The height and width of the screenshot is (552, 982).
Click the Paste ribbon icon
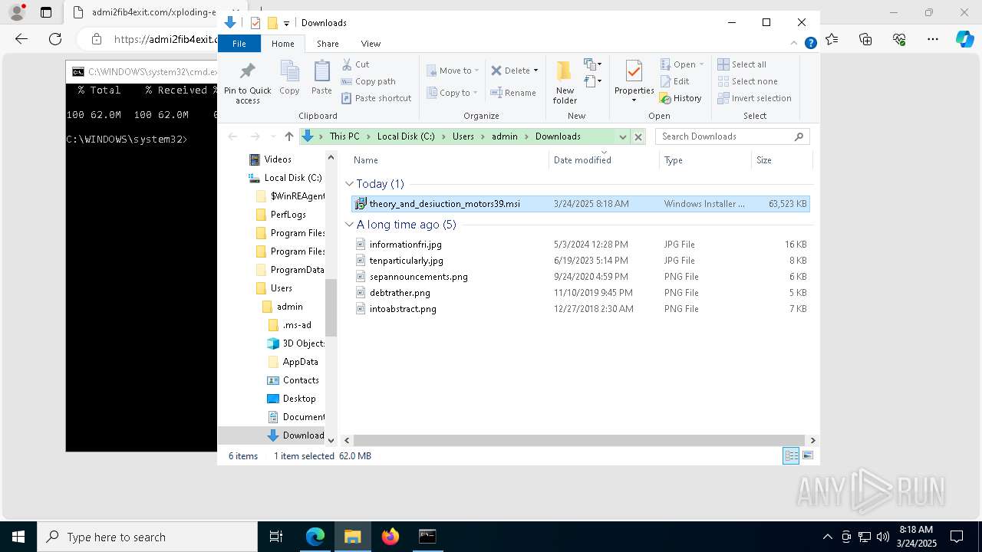[x=321, y=78]
